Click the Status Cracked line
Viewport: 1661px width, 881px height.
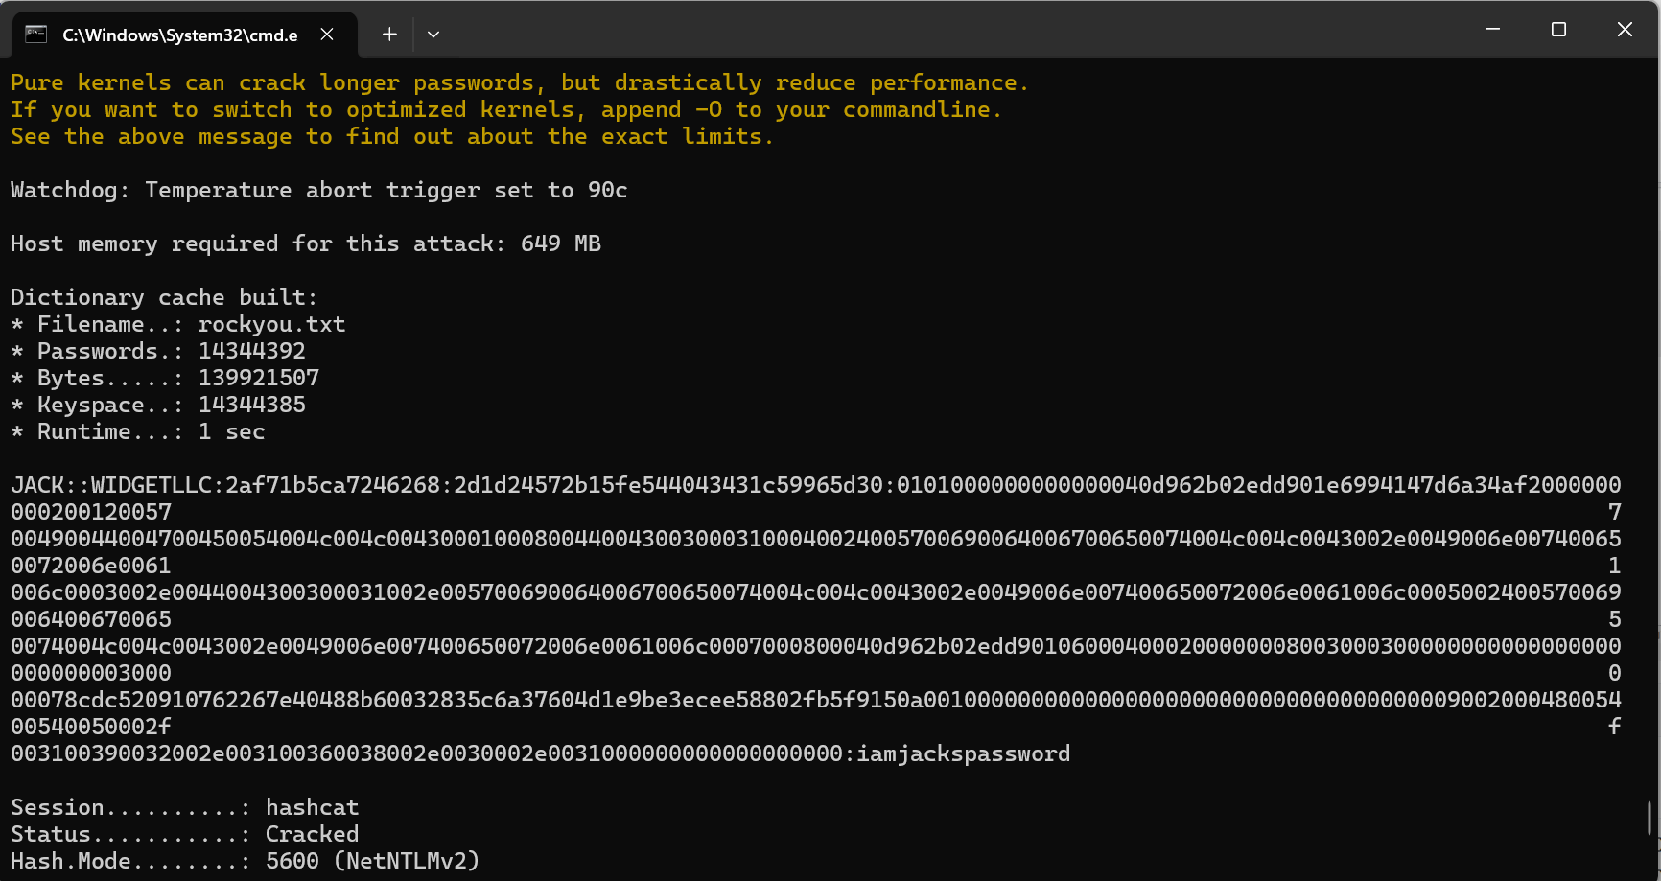coord(185,834)
